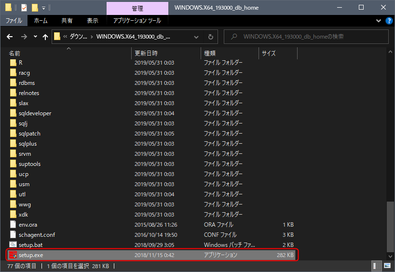The height and width of the screenshot is (272, 395).
Task: Open recent locations dropdown arrow
Action: (x=35, y=37)
